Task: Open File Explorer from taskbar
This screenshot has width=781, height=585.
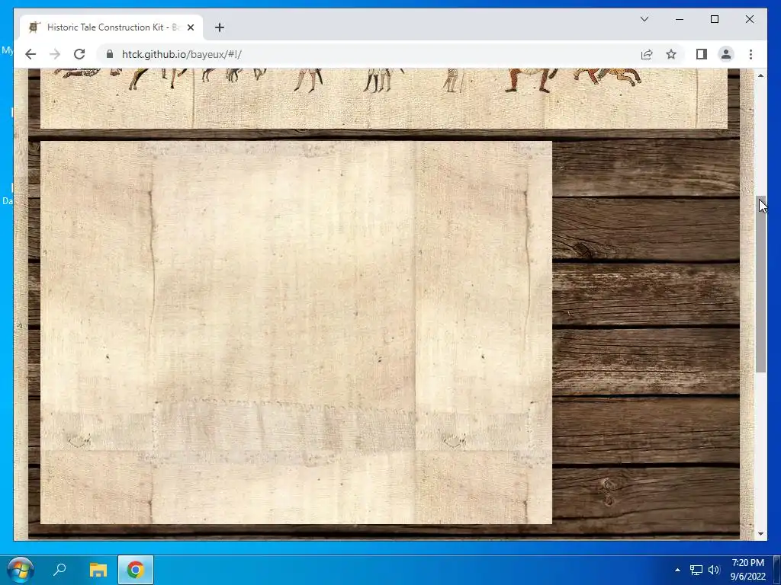Action: pos(98,570)
